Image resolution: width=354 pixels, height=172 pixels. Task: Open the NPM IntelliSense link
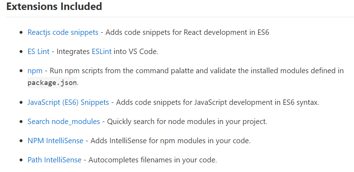[x=55, y=141]
